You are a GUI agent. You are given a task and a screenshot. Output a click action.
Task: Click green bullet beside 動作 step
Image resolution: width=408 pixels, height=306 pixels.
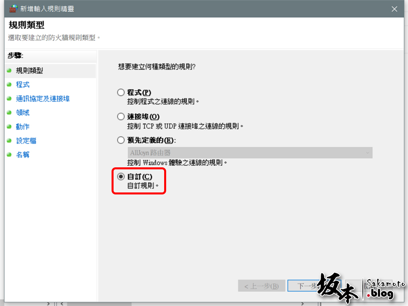pyautogui.click(x=10, y=127)
